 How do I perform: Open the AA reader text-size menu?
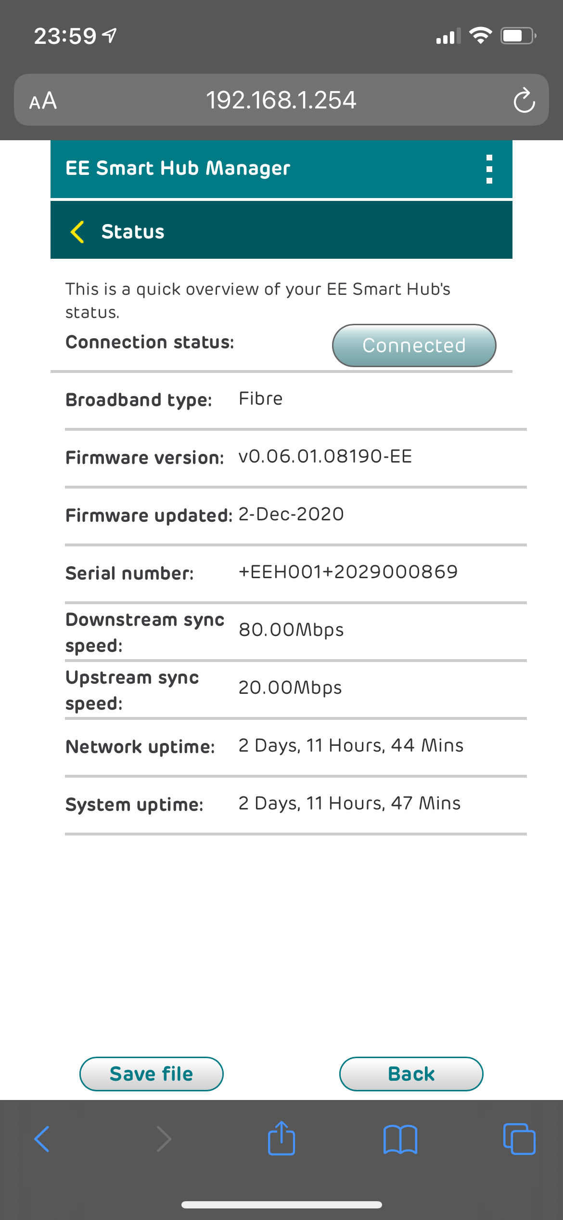(x=43, y=101)
